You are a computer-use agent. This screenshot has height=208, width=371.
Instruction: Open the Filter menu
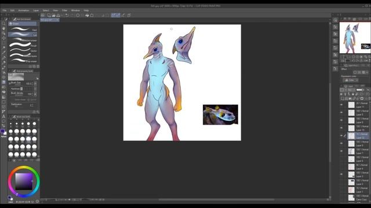[x=64, y=10]
